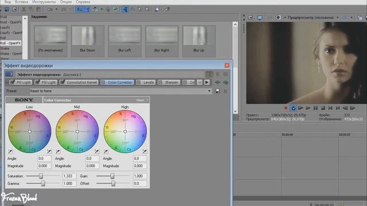Screen dimensions: 367x206
Task: Click the Properties toolbar icon beside Save
Action: (x=14, y=9)
